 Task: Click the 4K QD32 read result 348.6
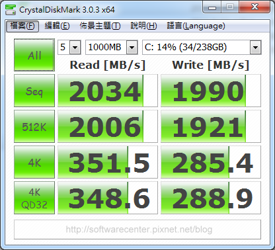point(108,198)
